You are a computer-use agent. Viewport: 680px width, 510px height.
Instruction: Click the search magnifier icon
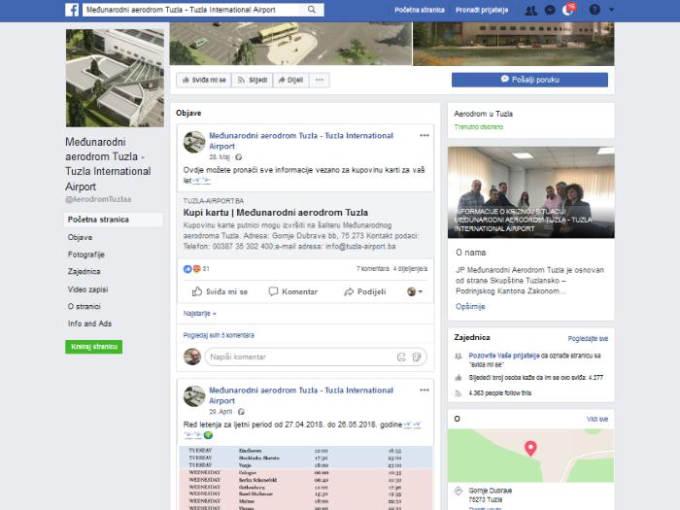(x=312, y=10)
